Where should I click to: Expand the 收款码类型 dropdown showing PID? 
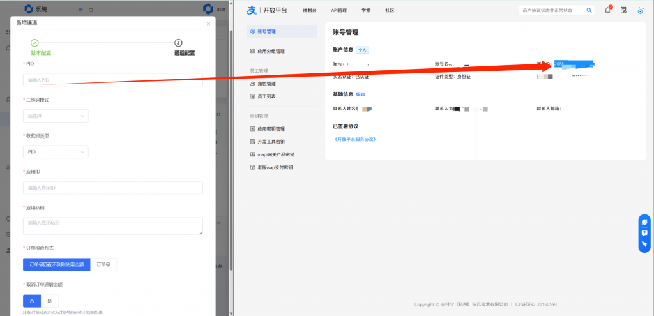coord(56,152)
